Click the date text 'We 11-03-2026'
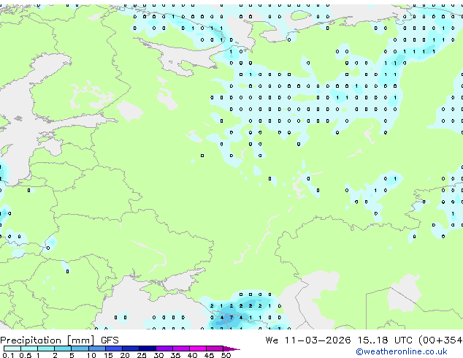This screenshot has height=358, width=463. [308, 340]
